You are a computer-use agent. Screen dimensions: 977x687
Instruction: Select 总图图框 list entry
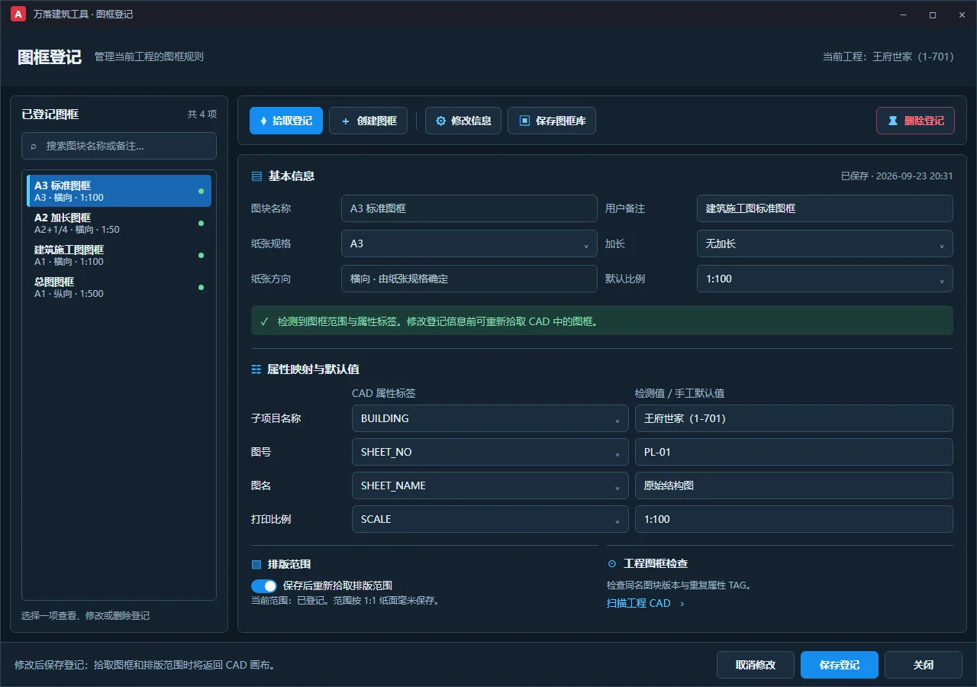(x=119, y=287)
